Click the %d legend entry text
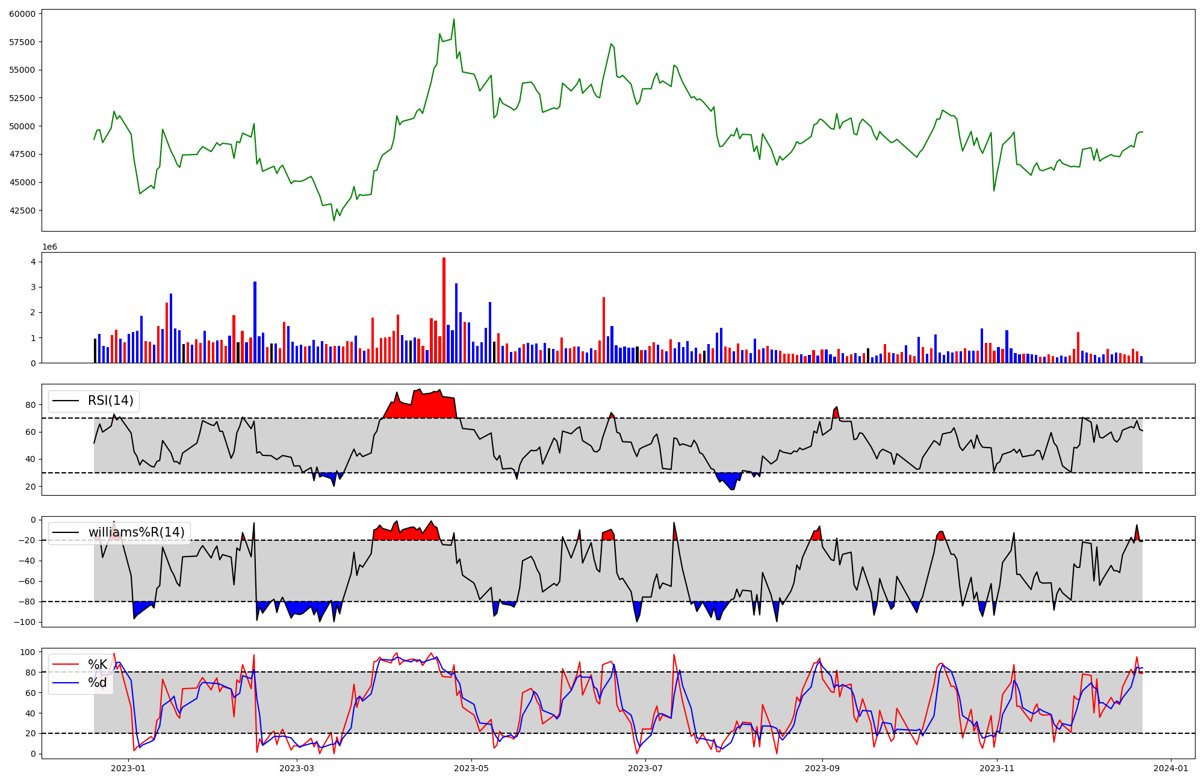Image resolution: width=1204 pixels, height=782 pixels. [x=98, y=682]
